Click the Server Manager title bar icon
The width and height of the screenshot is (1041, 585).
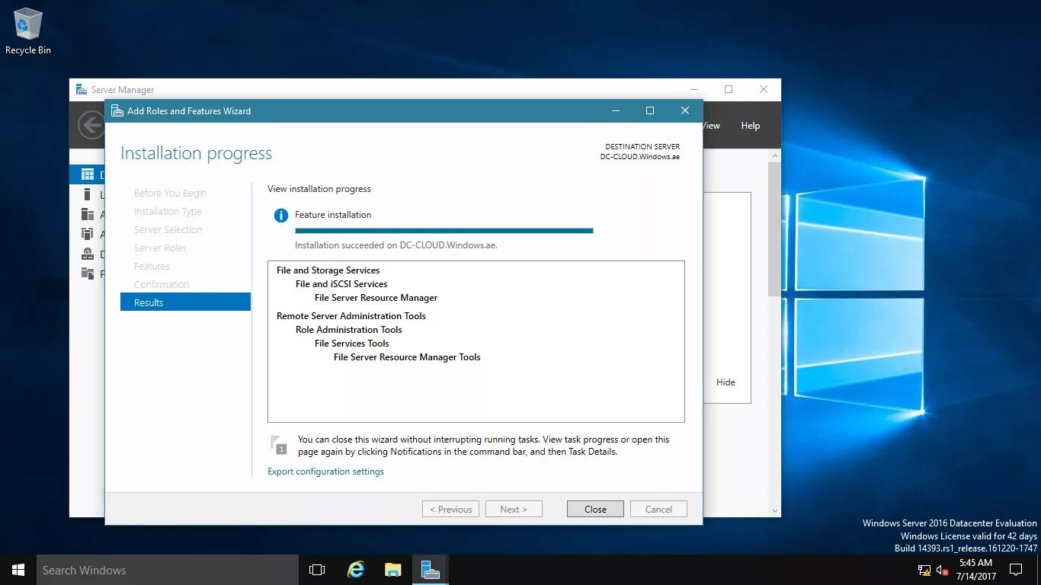click(x=82, y=89)
